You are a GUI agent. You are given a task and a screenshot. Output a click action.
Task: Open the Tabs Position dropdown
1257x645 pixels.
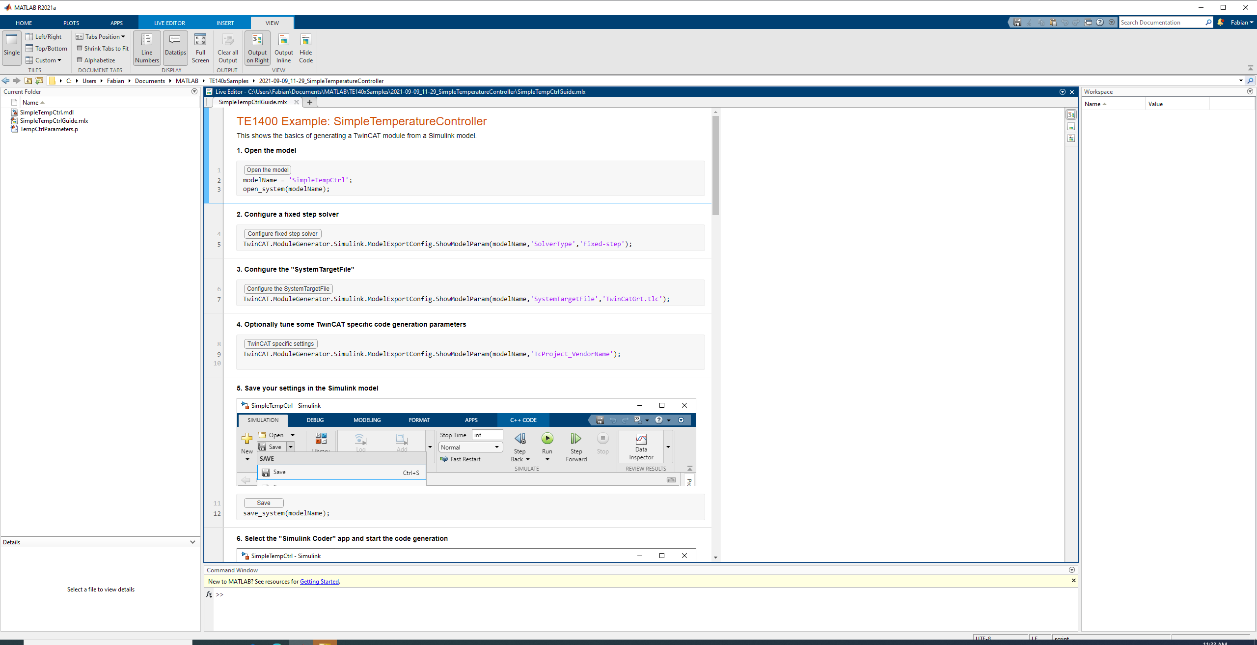click(x=101, y=37)
